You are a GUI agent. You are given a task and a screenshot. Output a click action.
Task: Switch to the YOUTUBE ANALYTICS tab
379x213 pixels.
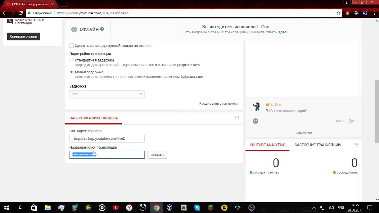click(267, 145)
